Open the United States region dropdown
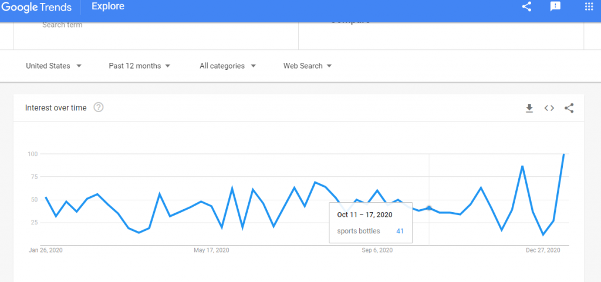Image resolution: width=601 pixels, height=282 pixels. 53,66
